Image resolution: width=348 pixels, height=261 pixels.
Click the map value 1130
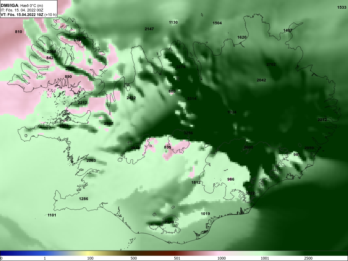click(173, 22)
